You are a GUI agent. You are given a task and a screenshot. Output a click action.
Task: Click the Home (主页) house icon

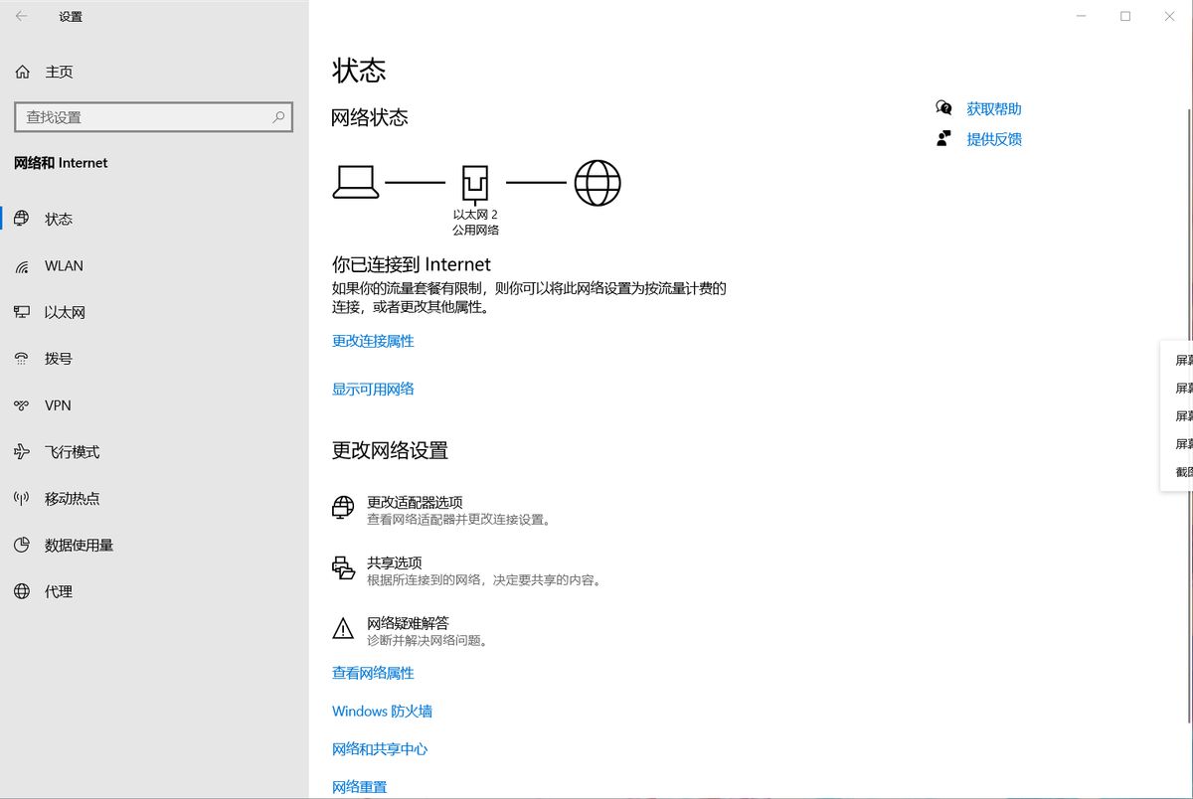[x=22, y=72]
